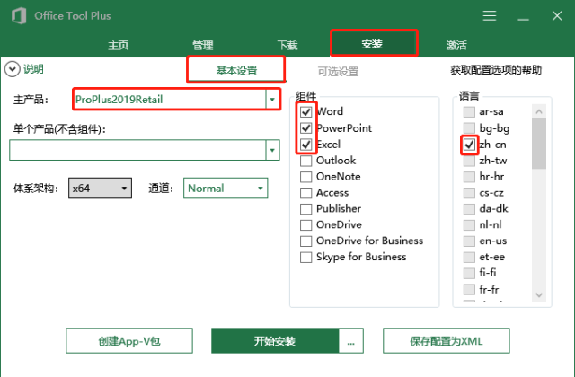
Task: Check the Outlook component checkbox
Action: (305, 161)
